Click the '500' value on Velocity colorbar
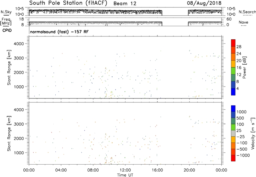Image resolution: width=256 pixels, height=177 pixels. (240, 118)
